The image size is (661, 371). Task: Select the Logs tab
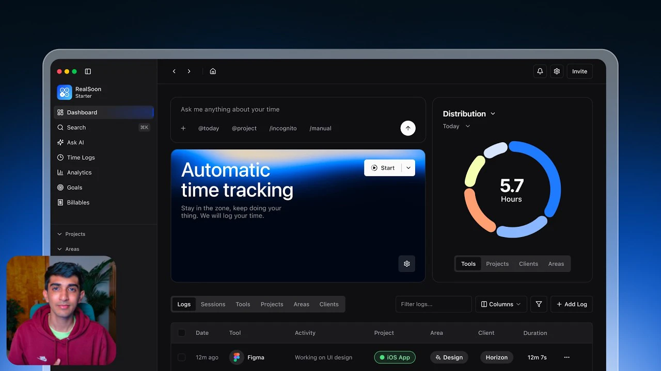click(184, 305)
